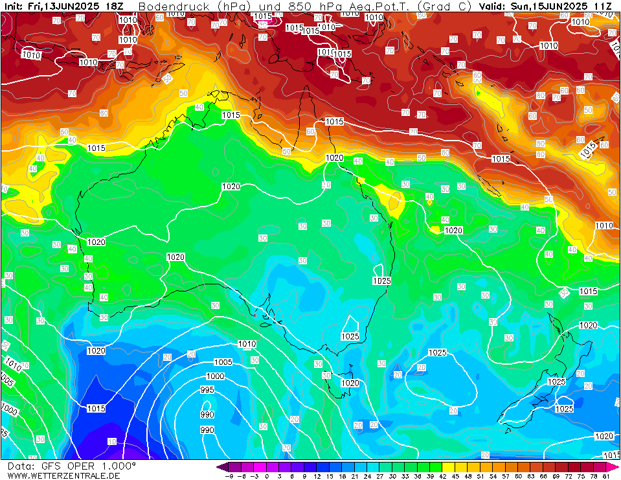The width and height of the screenshot is (621, 480).
Task: Click the legend scale label -3
Action: click(254, 476)
